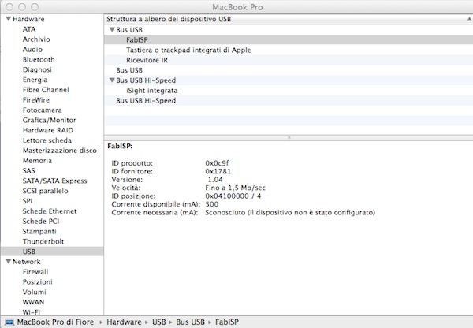
Task: Click the value Fino a 1,5 Mb/sec
Action: click(x=235, y=188)
